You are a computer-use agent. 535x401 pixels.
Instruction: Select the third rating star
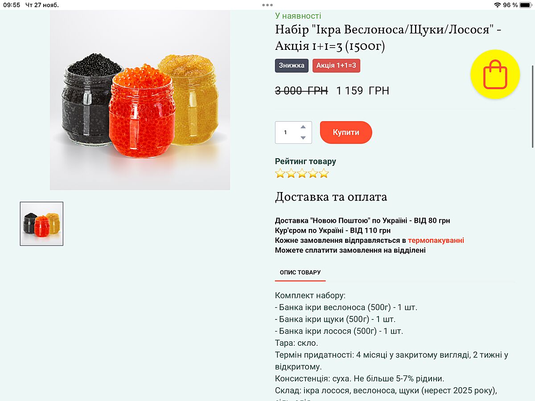[302, 174]
